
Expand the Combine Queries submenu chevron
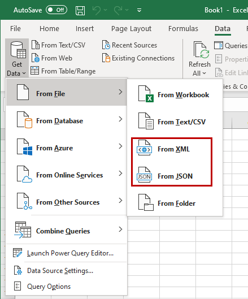coord(120,229)
